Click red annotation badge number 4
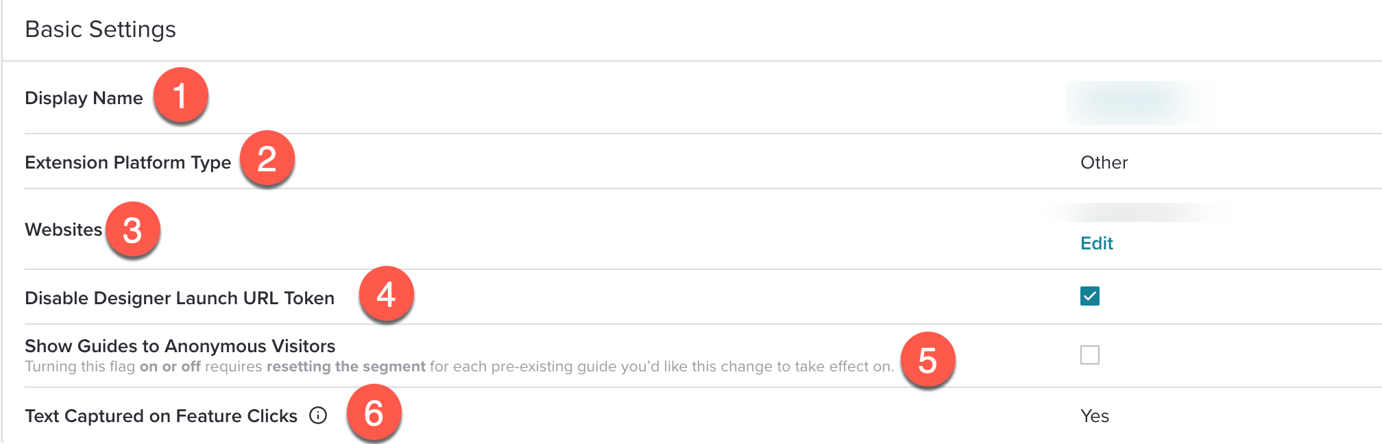This screenshot has width=1382, height=444. click(x=386, y=294)
